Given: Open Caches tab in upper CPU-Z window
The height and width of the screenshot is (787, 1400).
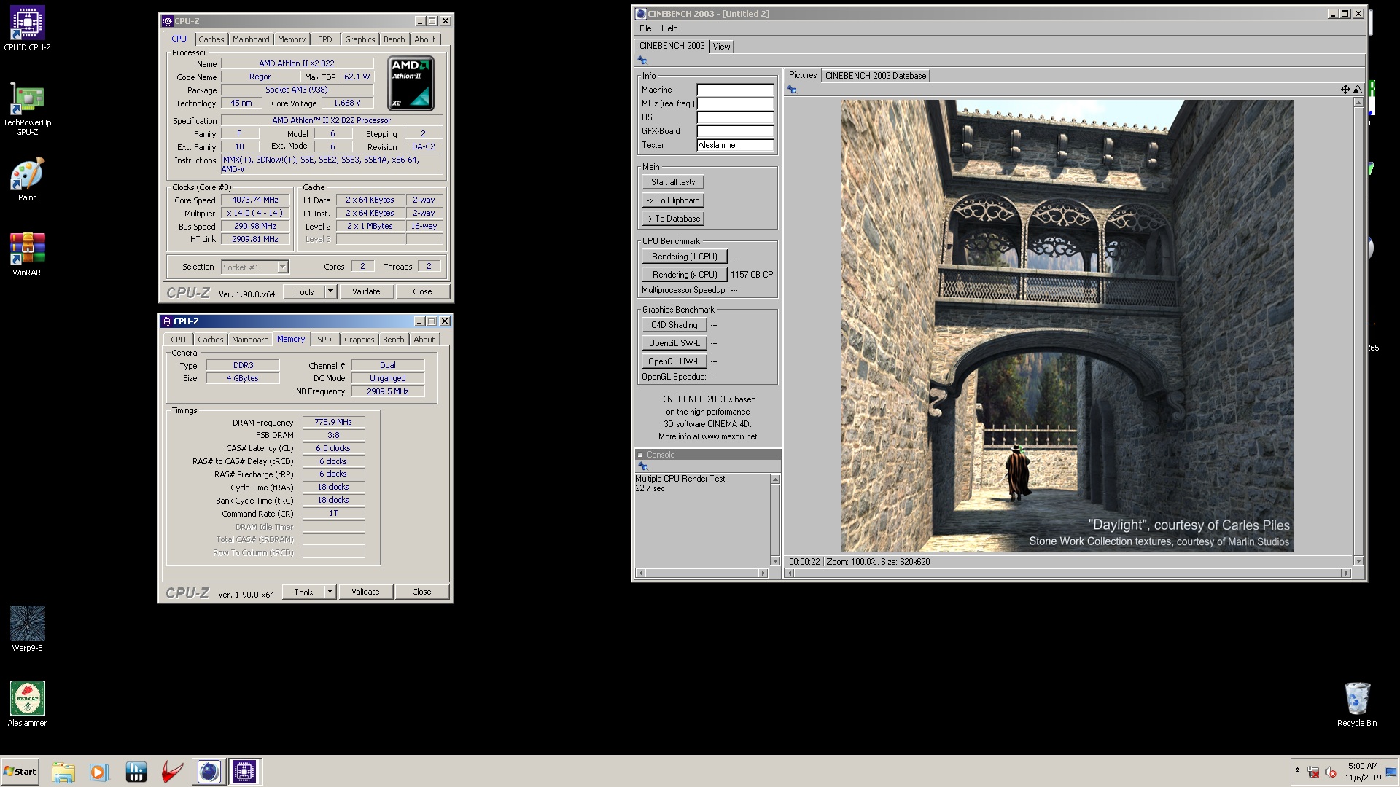Looking at the screenshot, I should [x=211, y=39].
